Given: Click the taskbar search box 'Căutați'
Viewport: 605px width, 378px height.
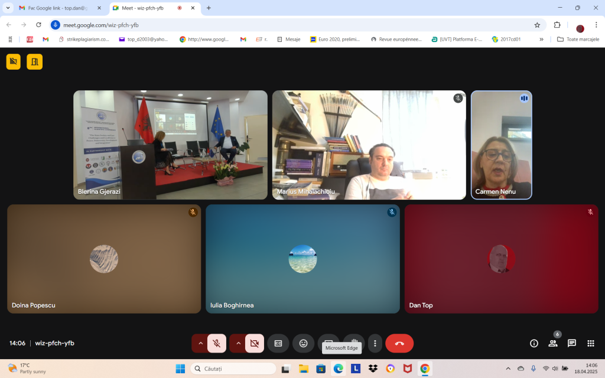Looking at the screenshot, I should 233,369.
